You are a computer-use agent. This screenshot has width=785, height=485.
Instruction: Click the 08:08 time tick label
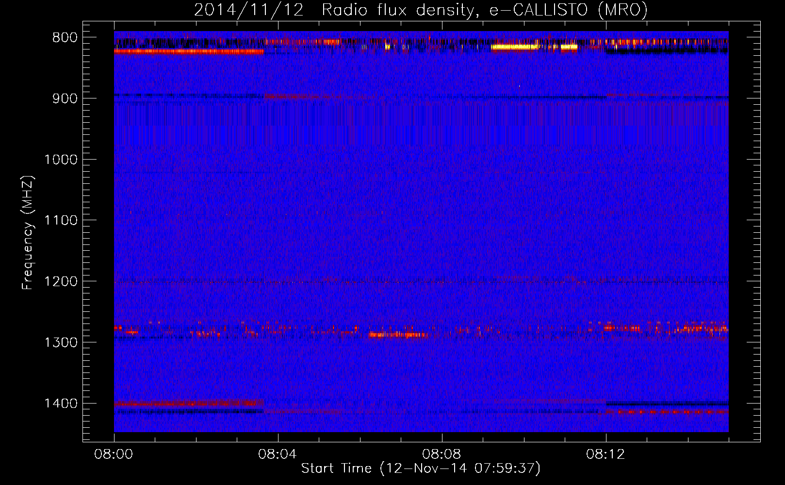coord(442,454)
